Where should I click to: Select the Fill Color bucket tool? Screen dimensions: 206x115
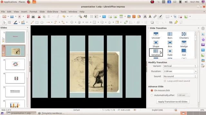23,22
